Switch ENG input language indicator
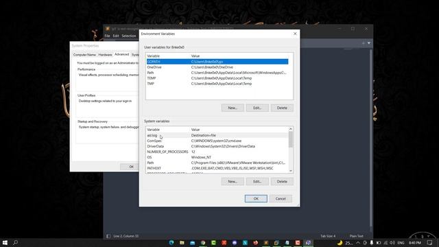 coord(401,243)
